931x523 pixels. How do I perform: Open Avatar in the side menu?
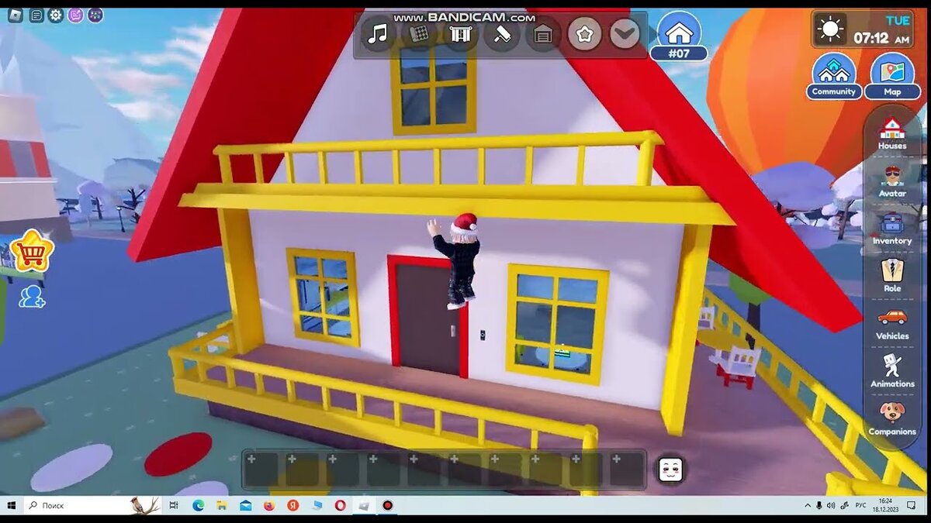(892, 181)
